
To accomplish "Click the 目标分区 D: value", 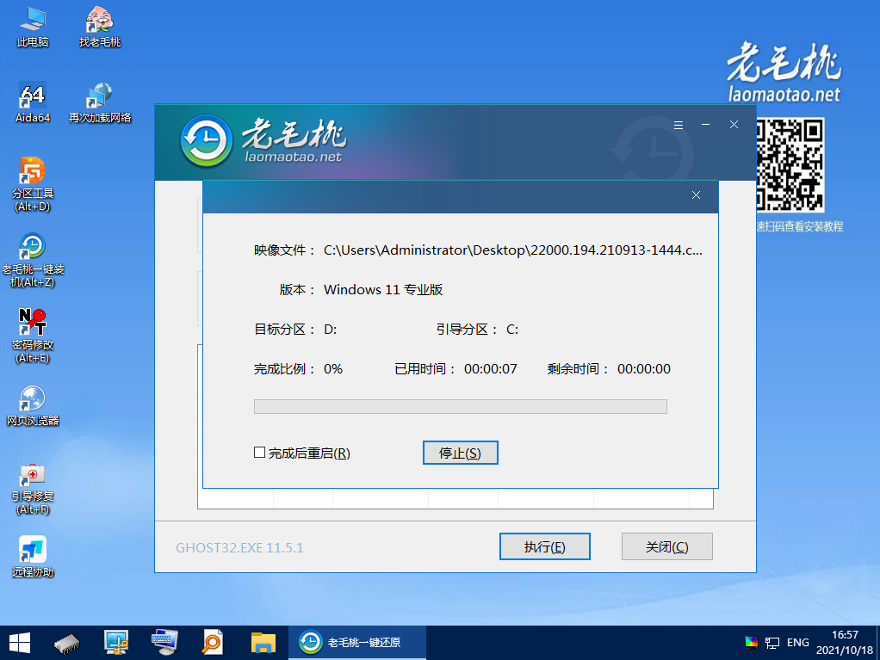I will pyautogui.click(x=330, y=330).
